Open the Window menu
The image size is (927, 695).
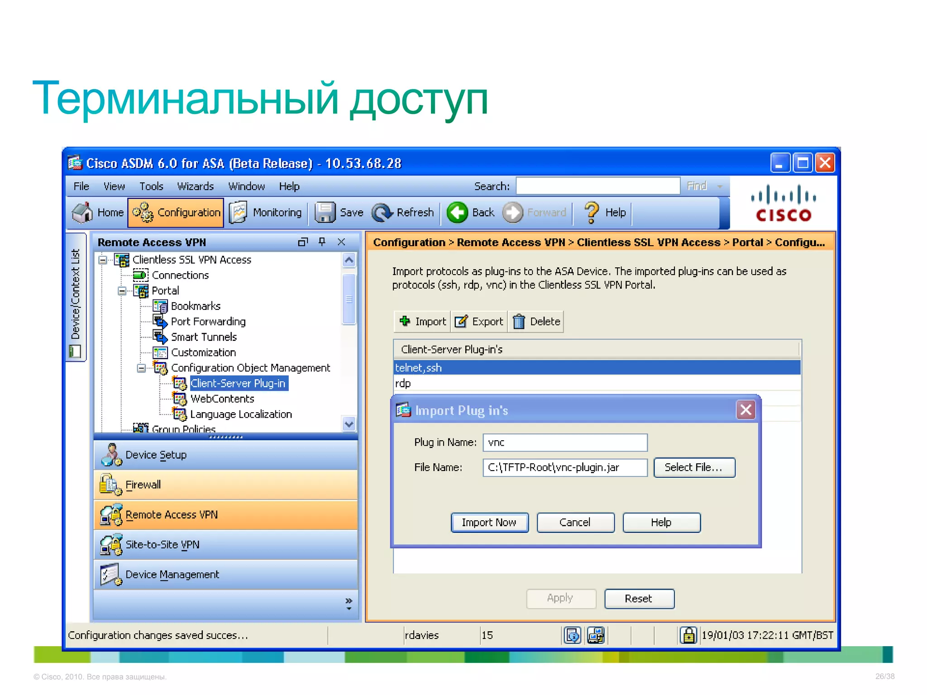click(x=247, y=186)
